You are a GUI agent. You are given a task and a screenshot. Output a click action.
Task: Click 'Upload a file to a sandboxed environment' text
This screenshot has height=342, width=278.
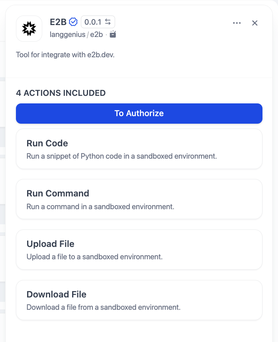[94, 256]
